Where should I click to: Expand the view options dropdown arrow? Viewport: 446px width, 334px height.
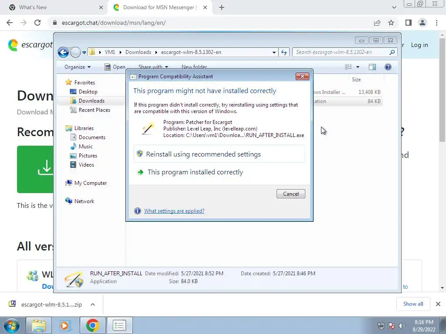[358, 67]
